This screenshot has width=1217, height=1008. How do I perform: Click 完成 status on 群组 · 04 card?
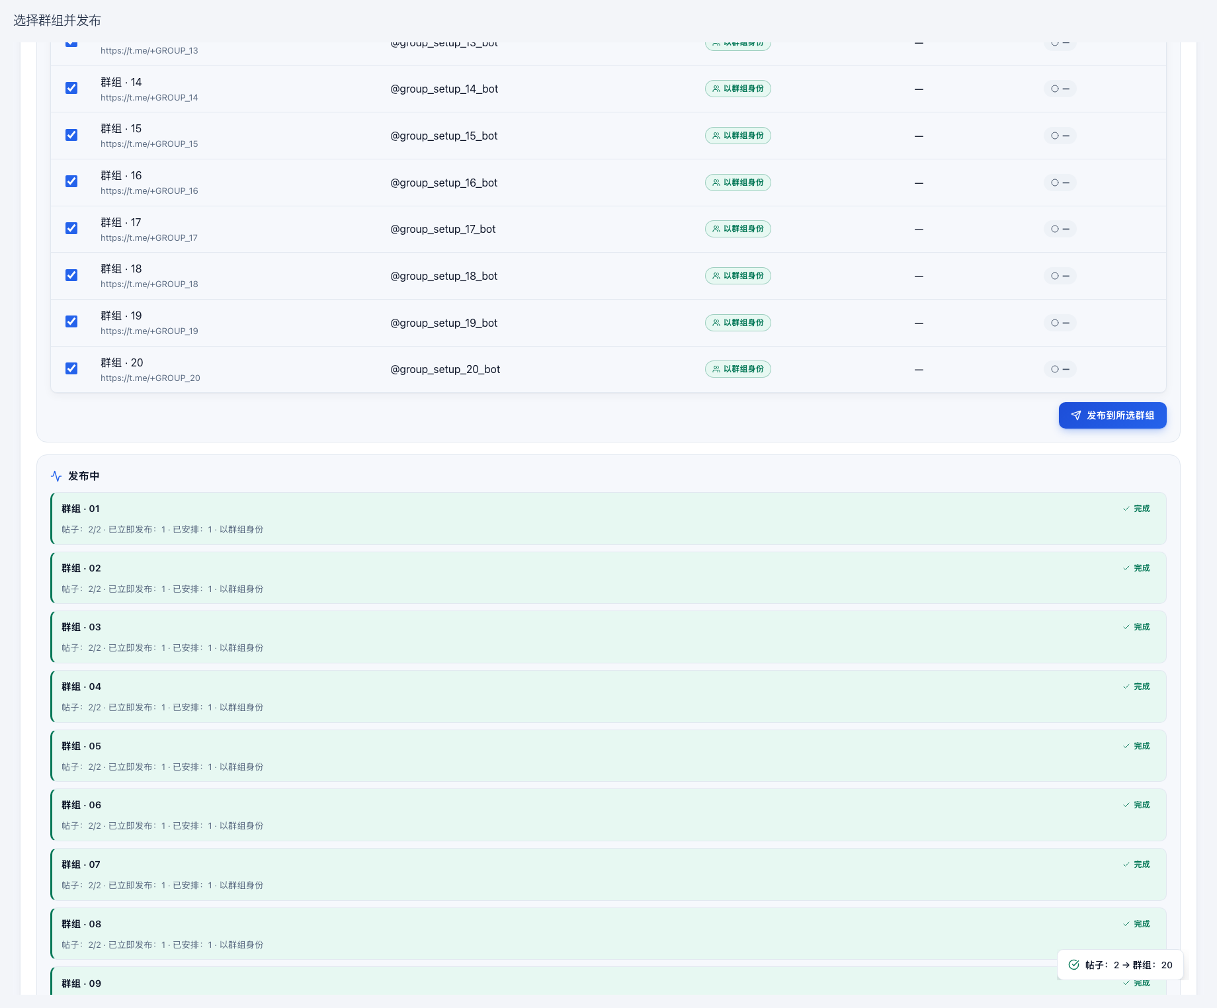(1136, 687)
